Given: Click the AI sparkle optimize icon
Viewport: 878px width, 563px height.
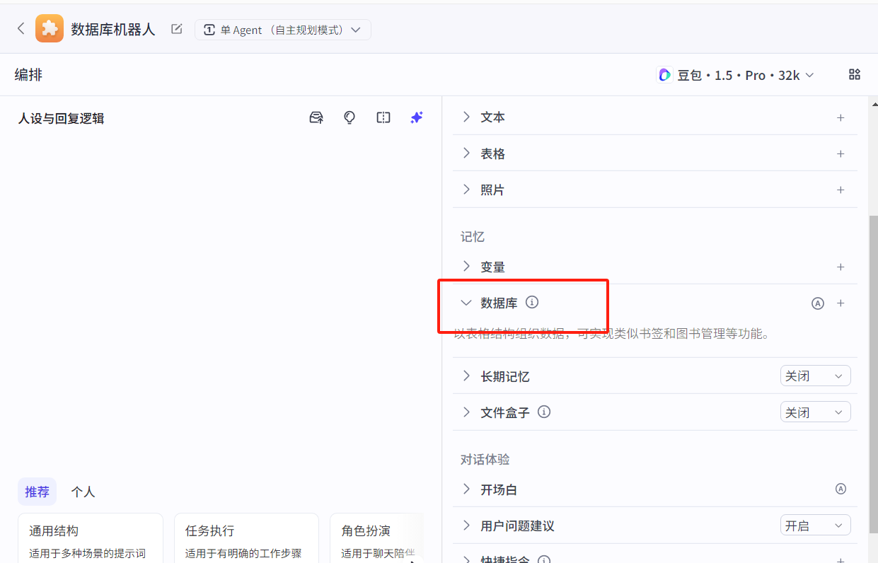Looking at the screenshot, I should coord(417,117).
